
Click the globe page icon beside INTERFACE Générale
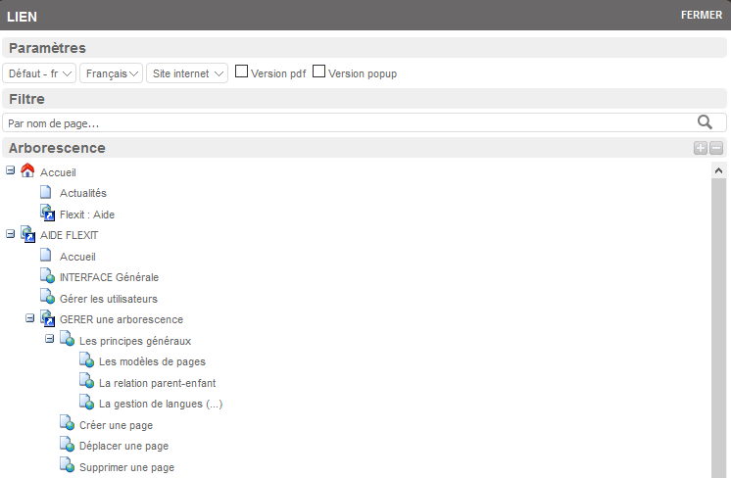point(47,276)
